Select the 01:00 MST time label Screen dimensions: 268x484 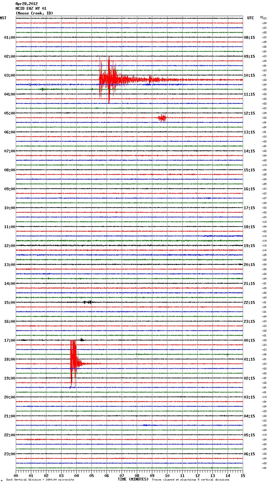(x=10, y=38)
